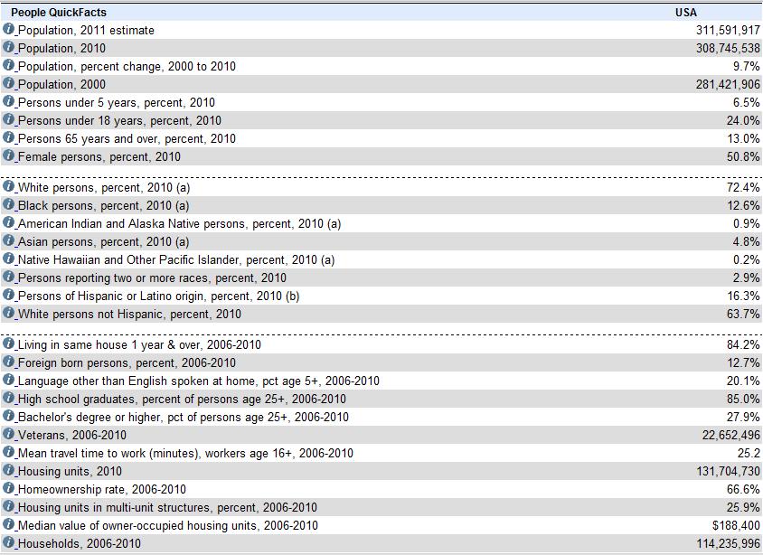Select the value 72.4%
The width and height of the screenshot is (763, 555).
point(743,188)
